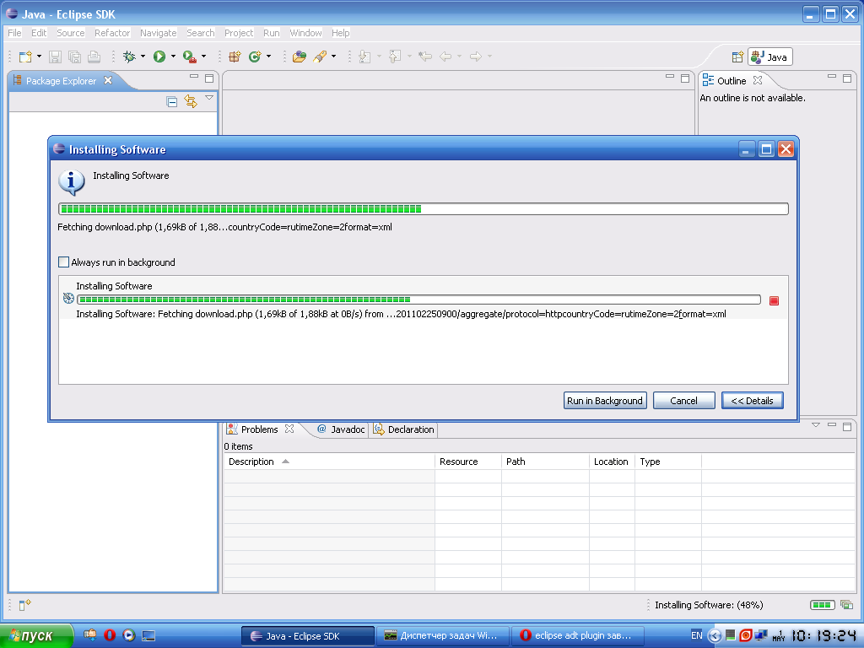
Task: Click the Open Type folder icon
Action: [x=299, y=57]
